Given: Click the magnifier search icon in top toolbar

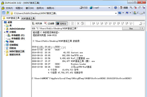Looking at the screenshot, I should (x=131, y=8).
